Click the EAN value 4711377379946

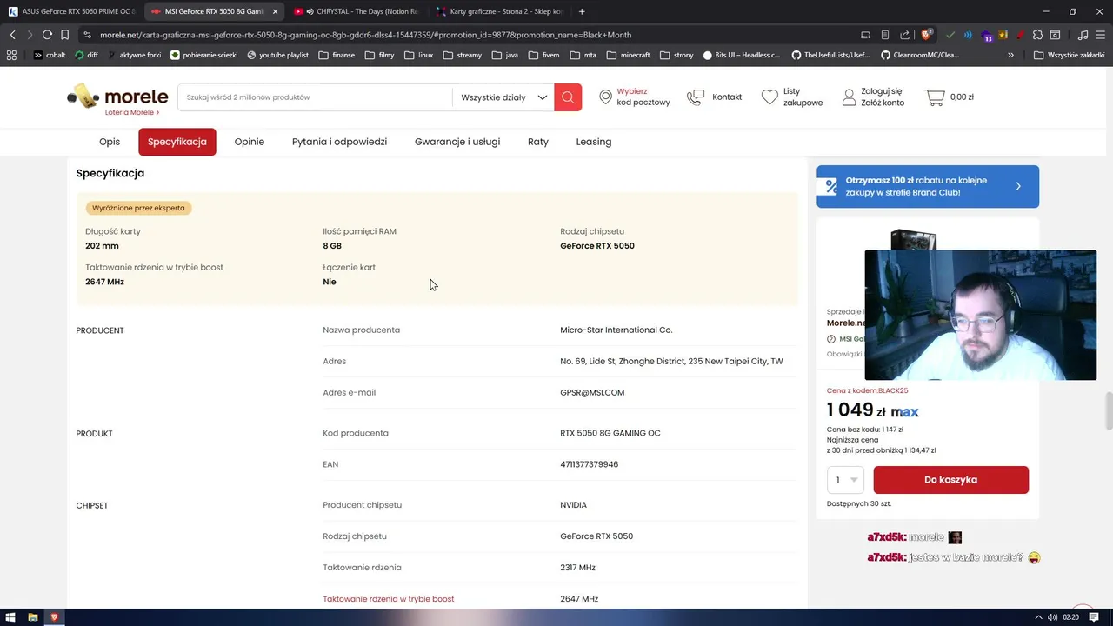click(x=590, y=464)
